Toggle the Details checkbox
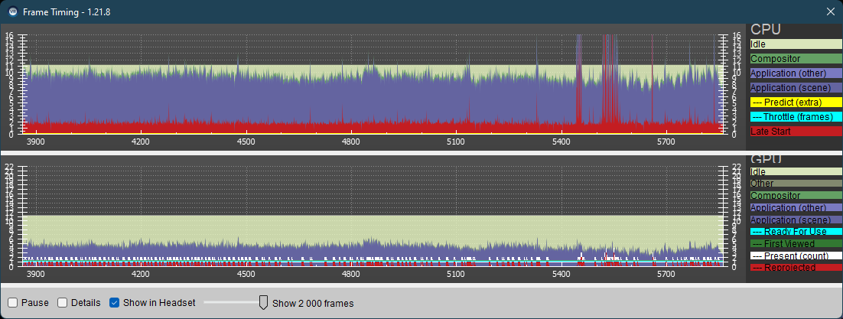This screenshot has width=843, height=319. pos(63,303)
